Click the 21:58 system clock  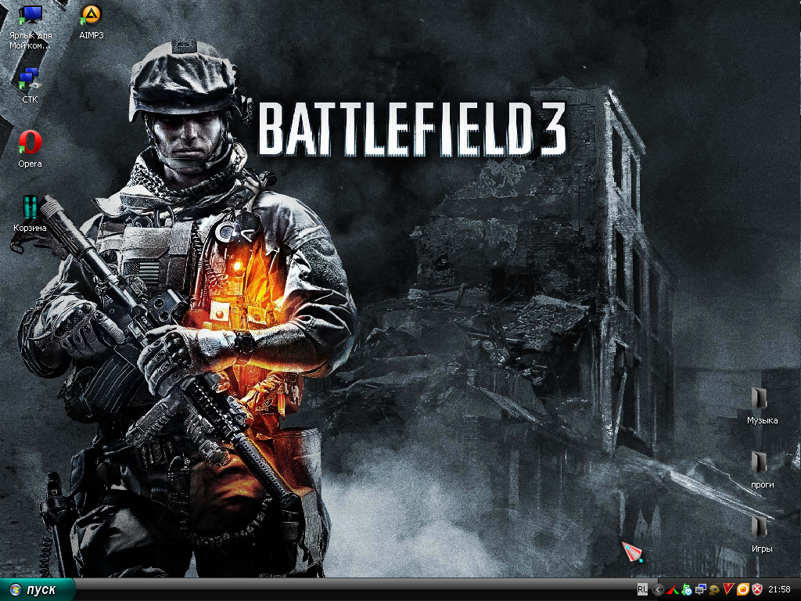pos(780,590)
